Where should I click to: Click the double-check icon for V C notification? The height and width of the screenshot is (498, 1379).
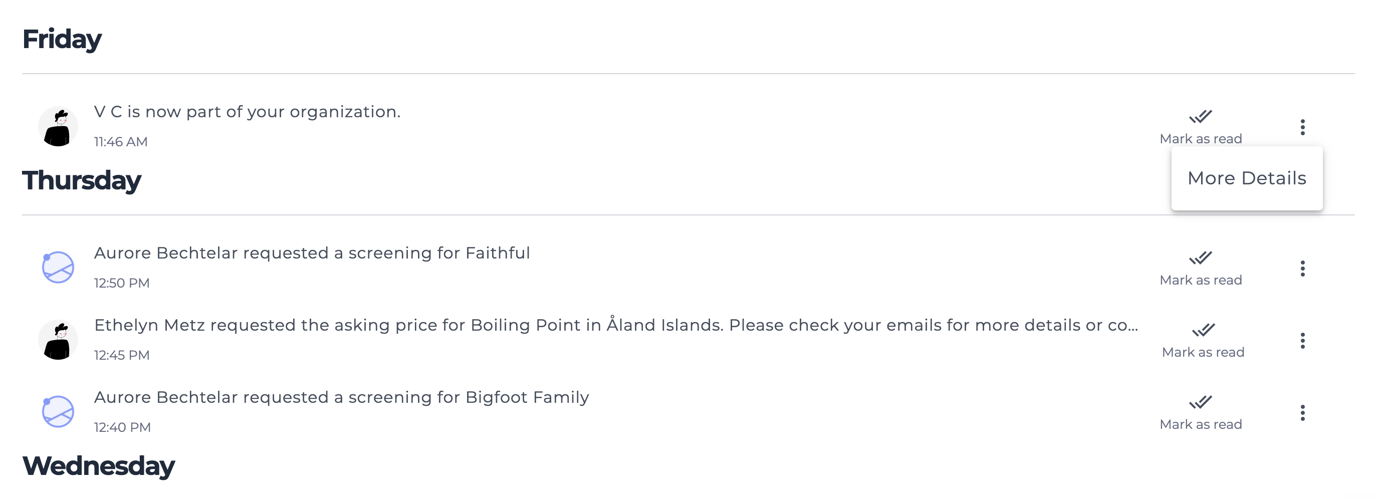[1200, 116]
